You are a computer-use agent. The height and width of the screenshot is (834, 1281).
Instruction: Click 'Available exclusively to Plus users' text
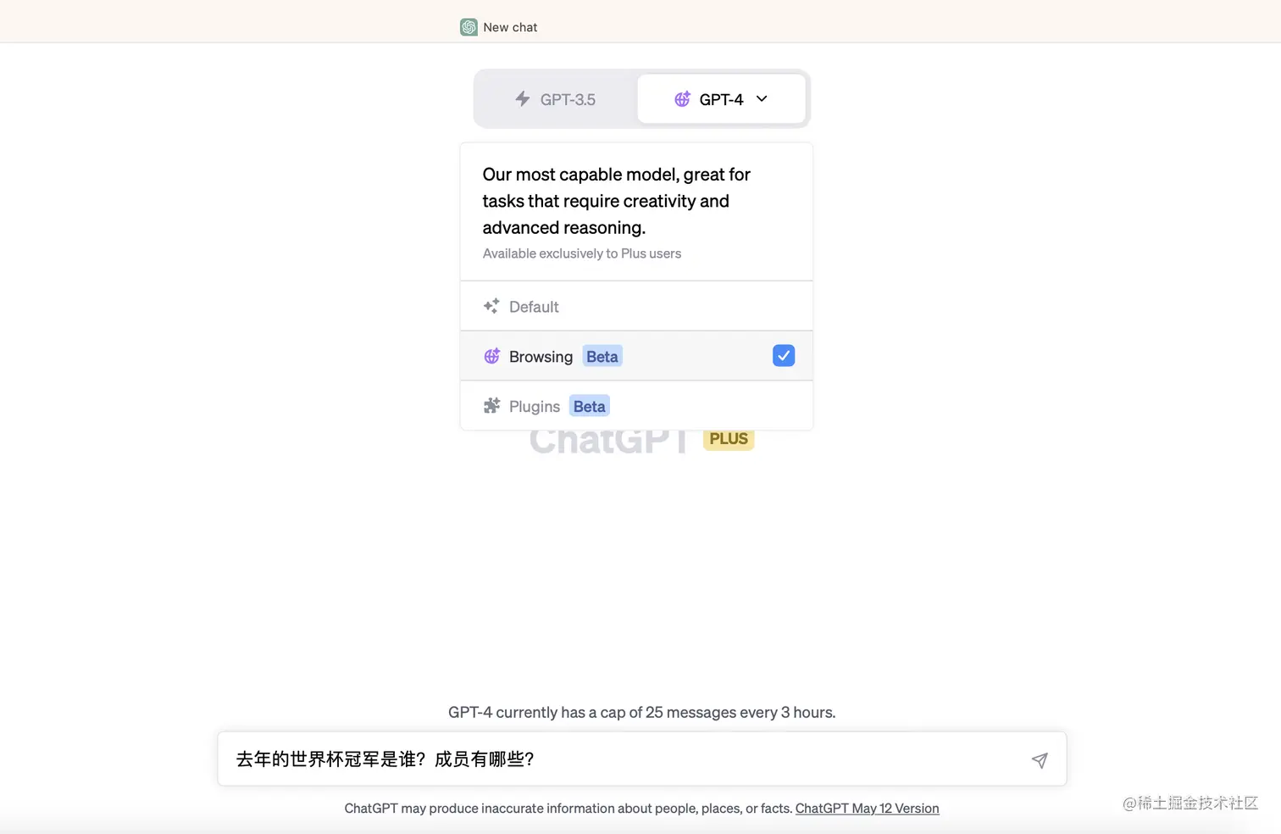click(x=582, y=253)
